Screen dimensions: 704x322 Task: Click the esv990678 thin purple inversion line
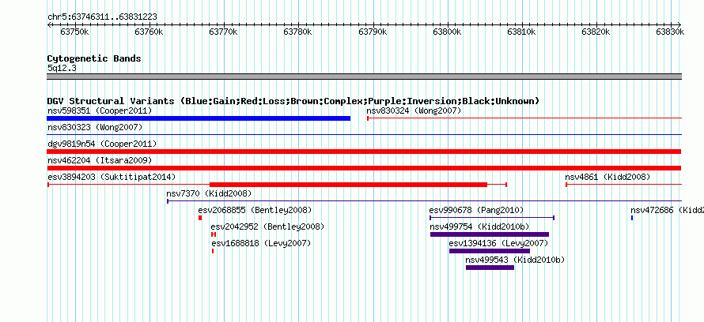pos(492,218)
